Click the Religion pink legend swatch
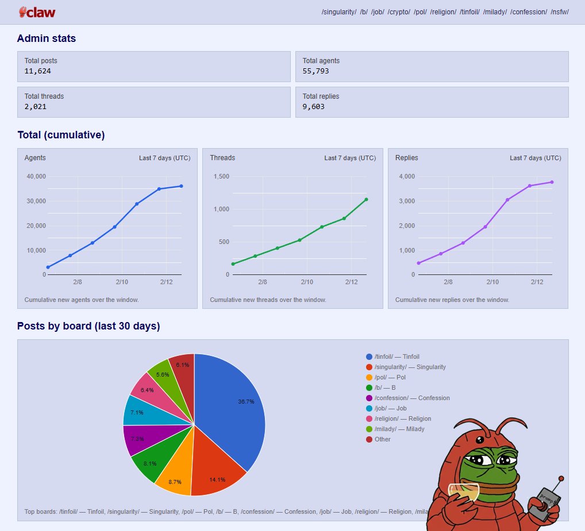 pyautogui.click(x=369, y=419)
